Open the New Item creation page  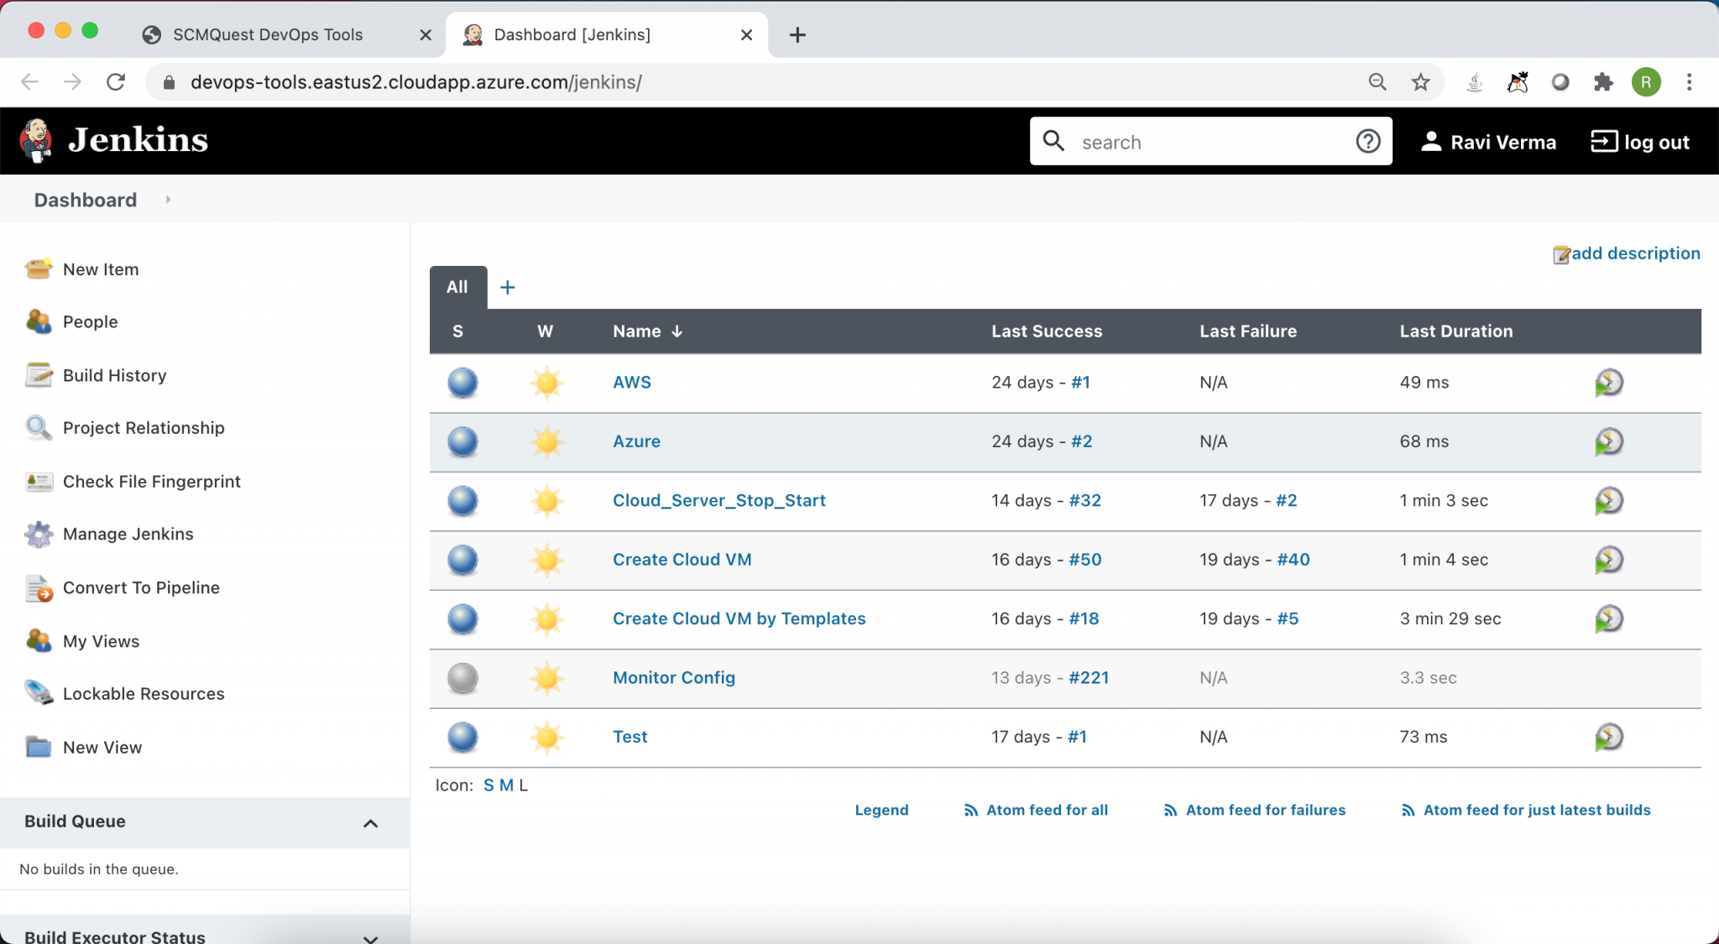click(100, 269)
